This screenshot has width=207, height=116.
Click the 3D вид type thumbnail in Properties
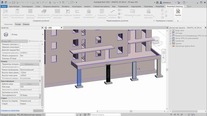pyautogui.click(x=6, y=34)
